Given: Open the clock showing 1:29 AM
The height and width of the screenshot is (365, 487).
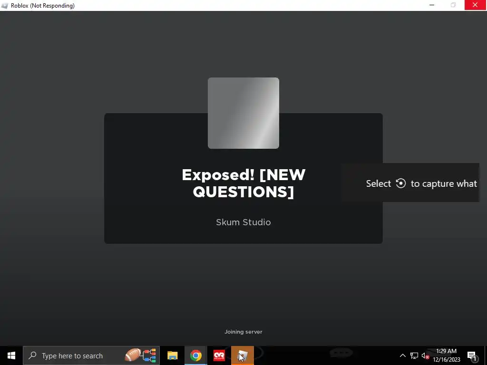Looking at the screenshot, I should pos(446,355).
